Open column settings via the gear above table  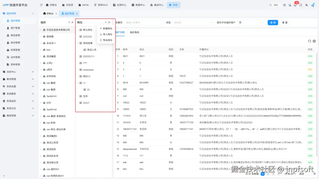click(314, 41)
